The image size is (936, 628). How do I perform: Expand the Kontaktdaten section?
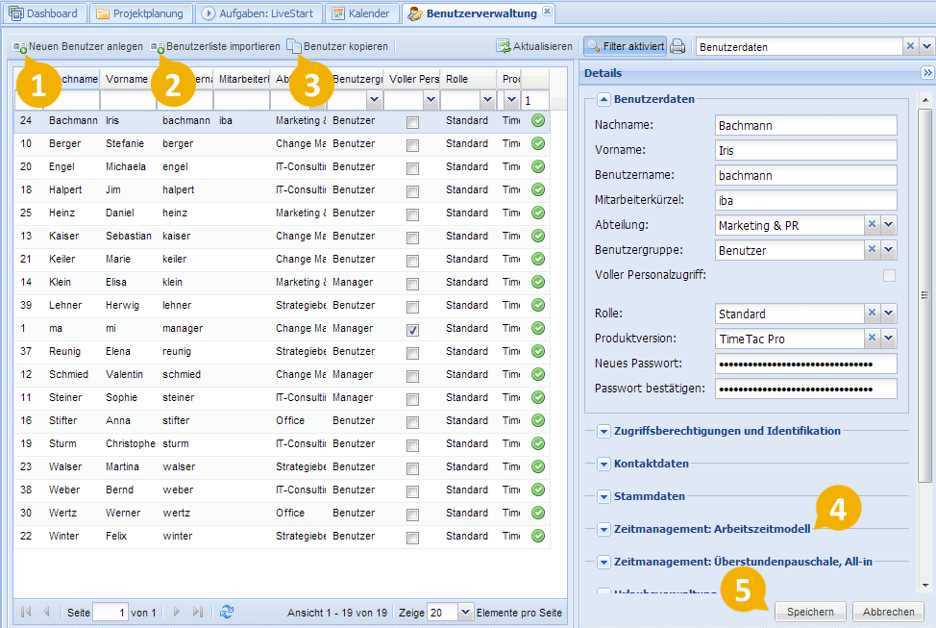point(603,465)
